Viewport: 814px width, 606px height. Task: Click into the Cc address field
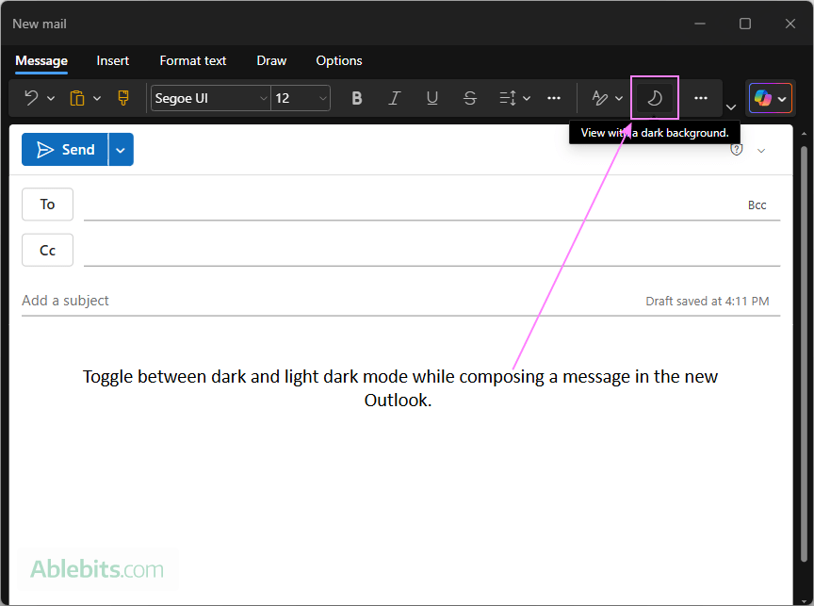tap(431, 251)
